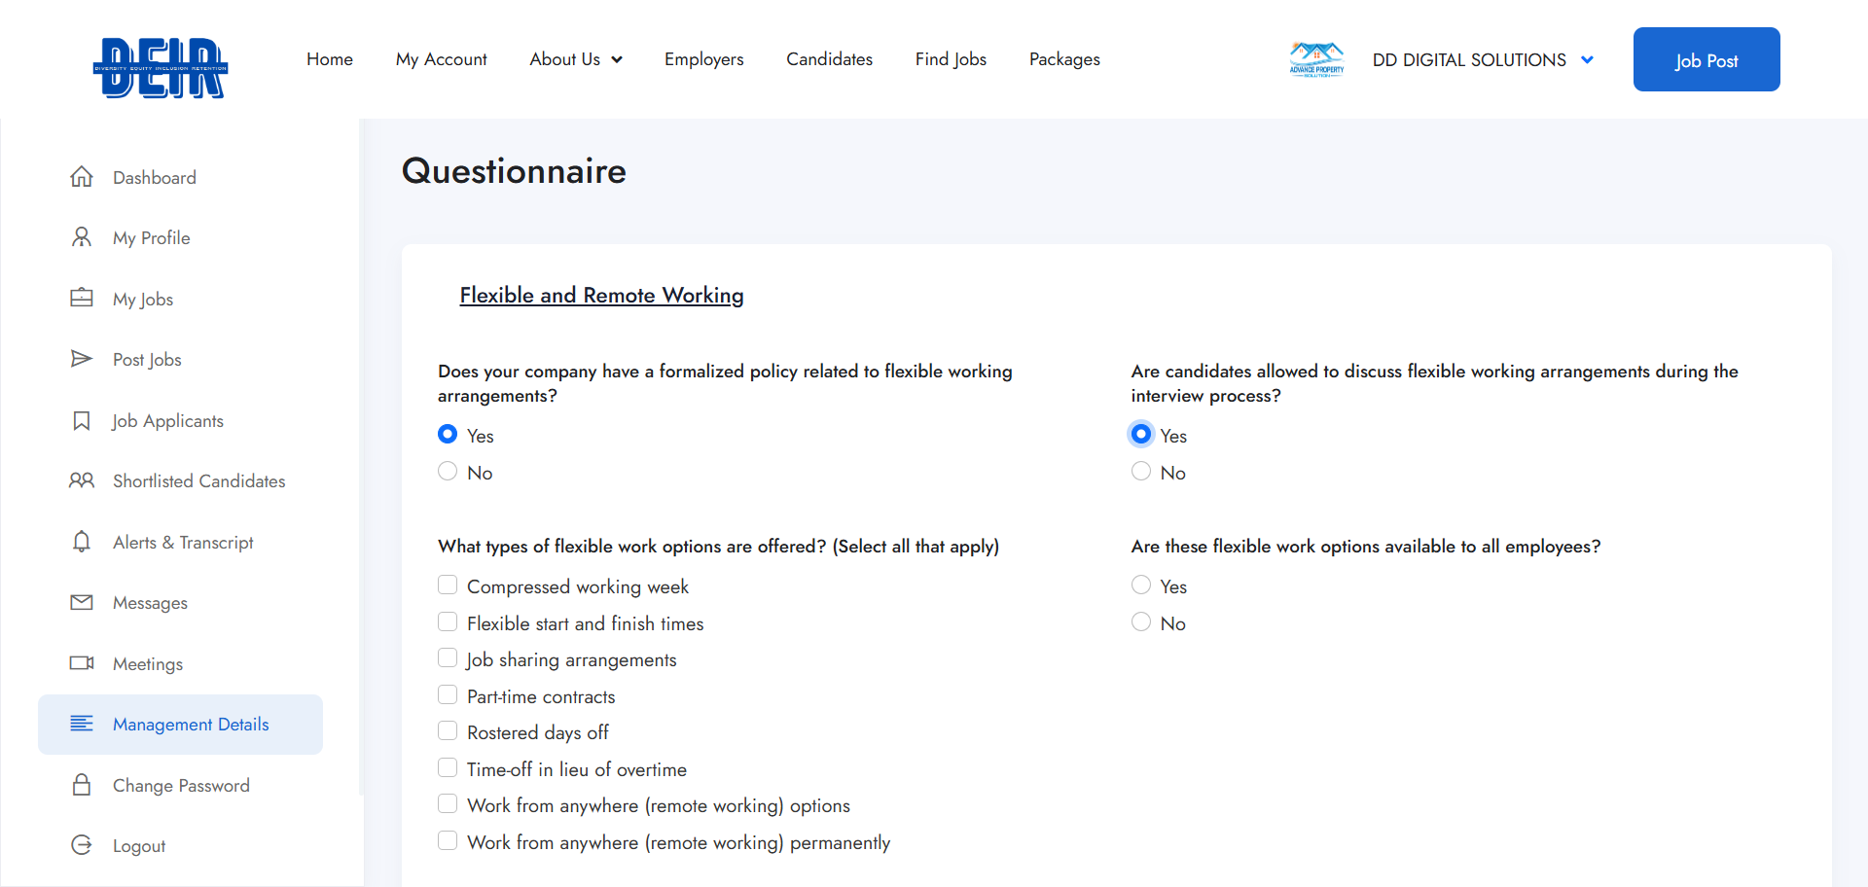Screen dimensions: 1868x887
Task: Select Yes for formalized flexible policy
Action: point(448,434)
